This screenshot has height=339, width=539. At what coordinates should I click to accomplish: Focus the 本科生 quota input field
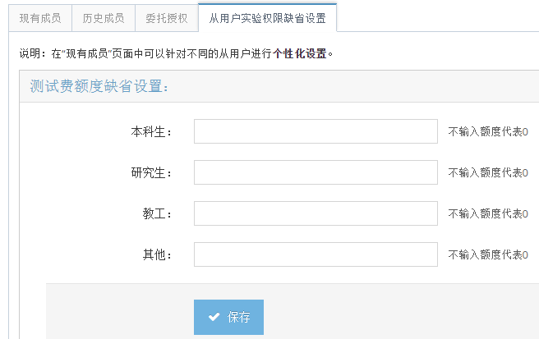click(x=316, y=131)
